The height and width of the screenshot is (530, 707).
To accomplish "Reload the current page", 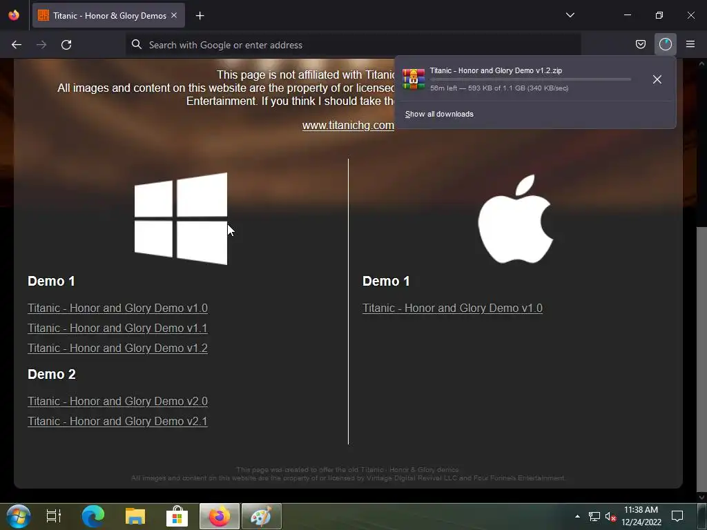I will [66, 45].
